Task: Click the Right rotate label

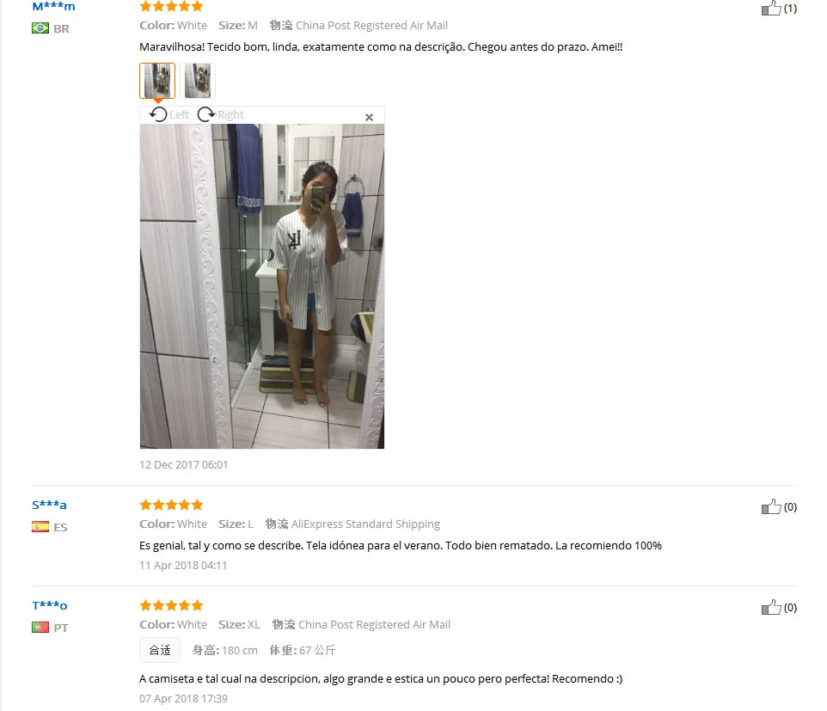Action: click(x=230, y=115)
